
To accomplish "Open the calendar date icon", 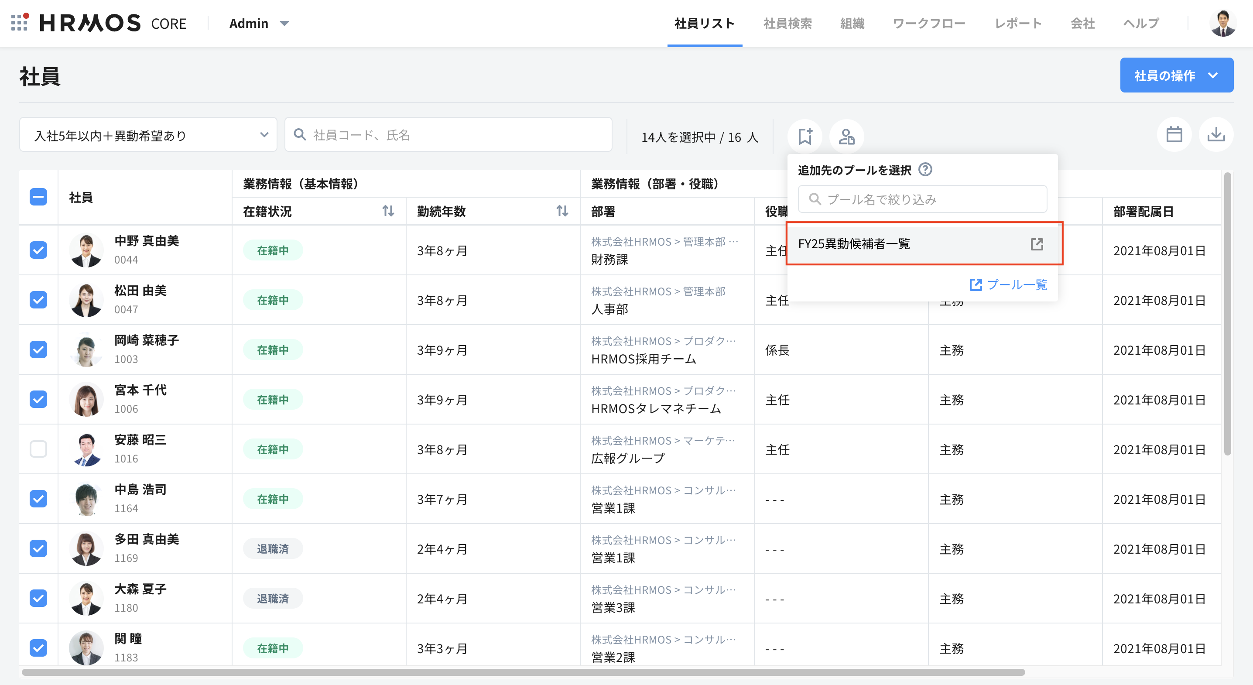I will (x=1174, y=135).
